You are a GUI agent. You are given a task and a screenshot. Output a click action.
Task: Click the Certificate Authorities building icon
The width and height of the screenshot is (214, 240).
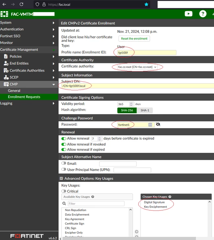6,70
